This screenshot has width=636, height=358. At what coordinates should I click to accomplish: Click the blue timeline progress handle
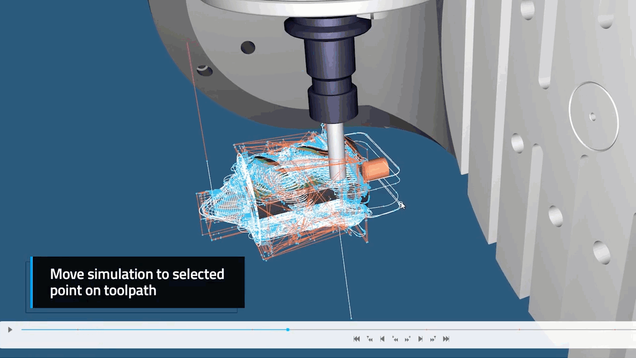(x=288, y=330)
